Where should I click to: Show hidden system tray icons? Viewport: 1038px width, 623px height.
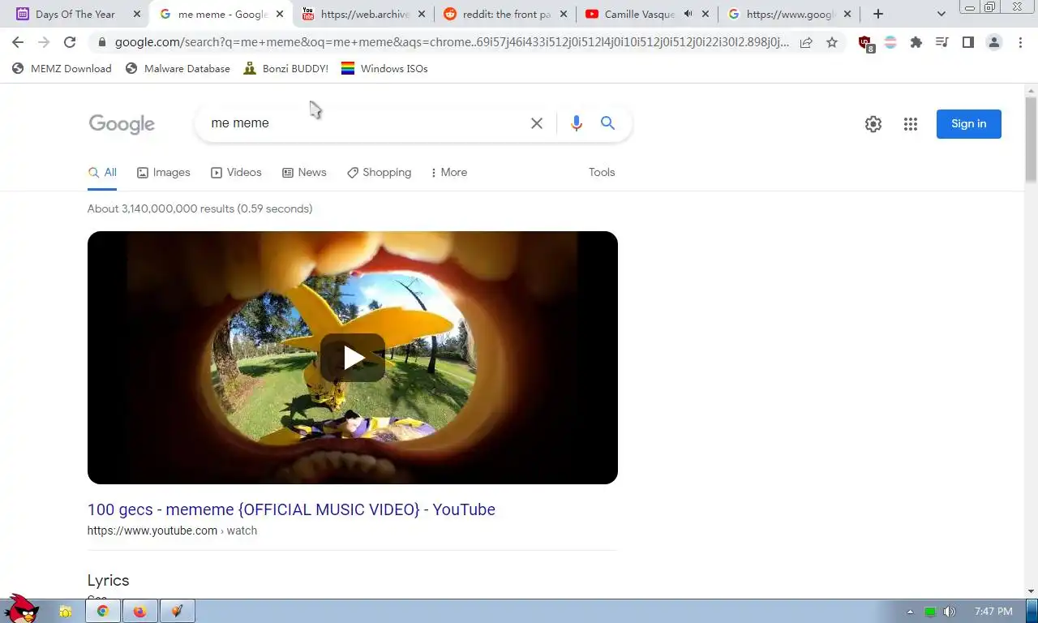click(x=910, y=612)
